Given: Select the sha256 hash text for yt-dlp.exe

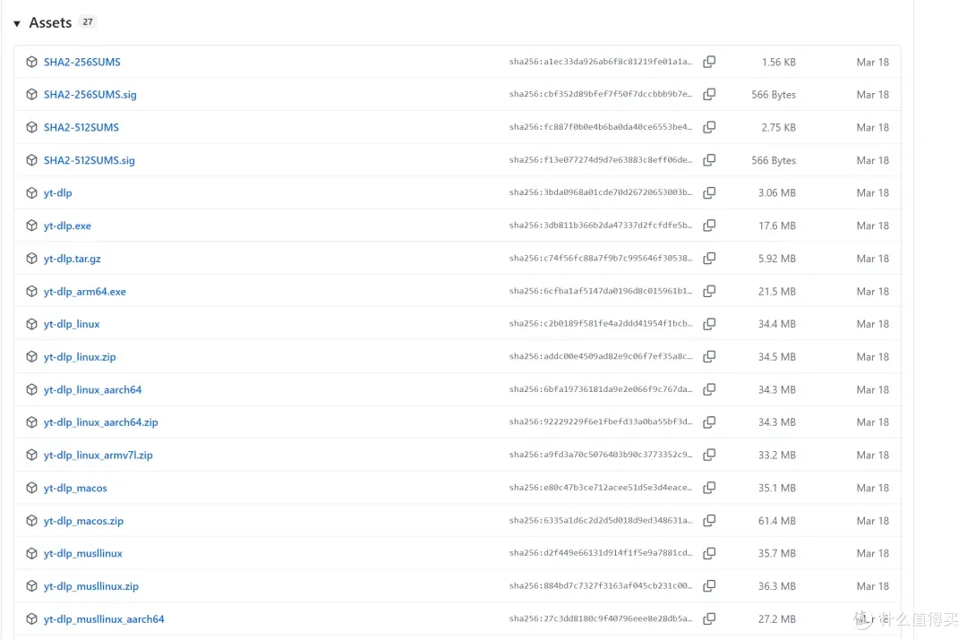Looking at the screenshot, I should 601,226.
